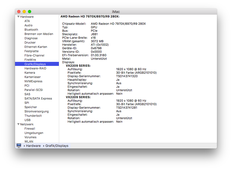Select SPI in the sidebar
232x170 pixels.
pos(27,103)
